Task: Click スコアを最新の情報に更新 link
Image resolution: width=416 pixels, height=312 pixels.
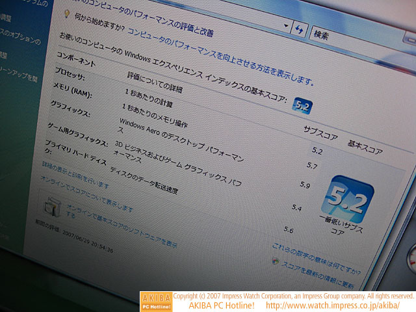Action: click(x=318, y=275)
